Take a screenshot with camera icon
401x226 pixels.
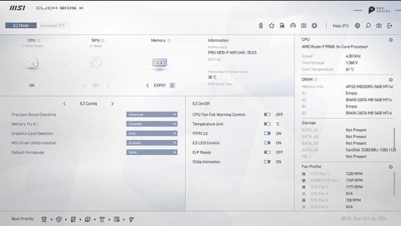click(379, 26)
